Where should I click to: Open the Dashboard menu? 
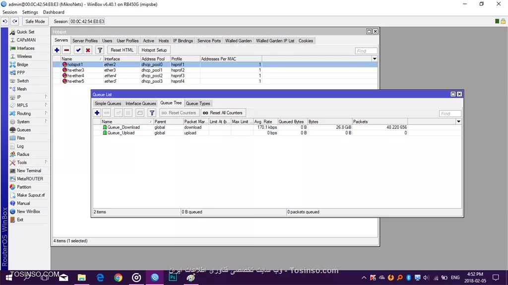54,12
